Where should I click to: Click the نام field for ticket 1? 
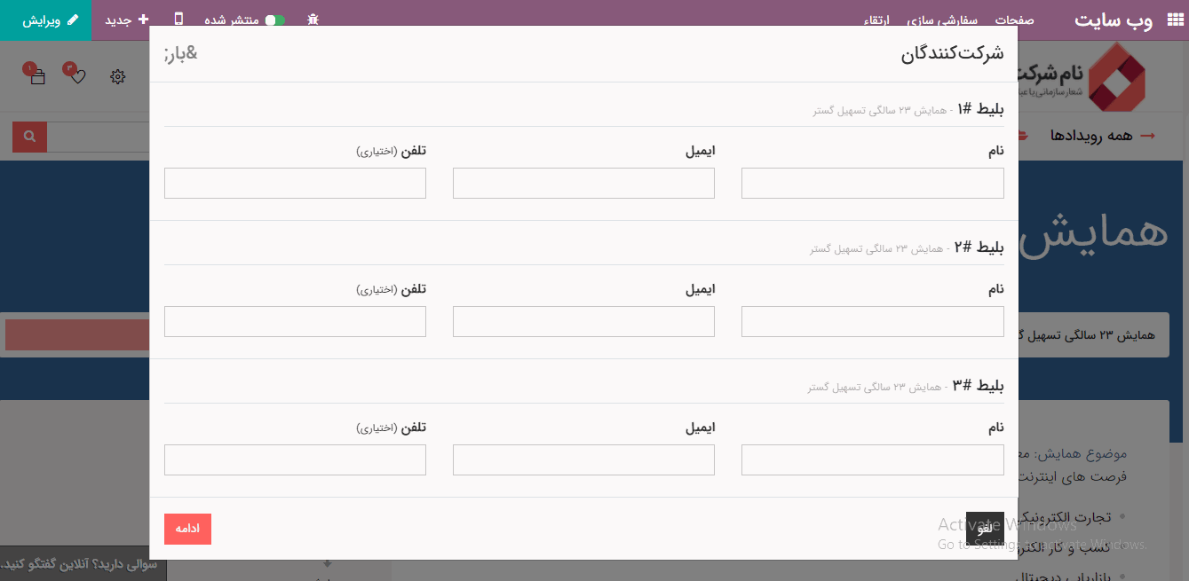(872, 184)
